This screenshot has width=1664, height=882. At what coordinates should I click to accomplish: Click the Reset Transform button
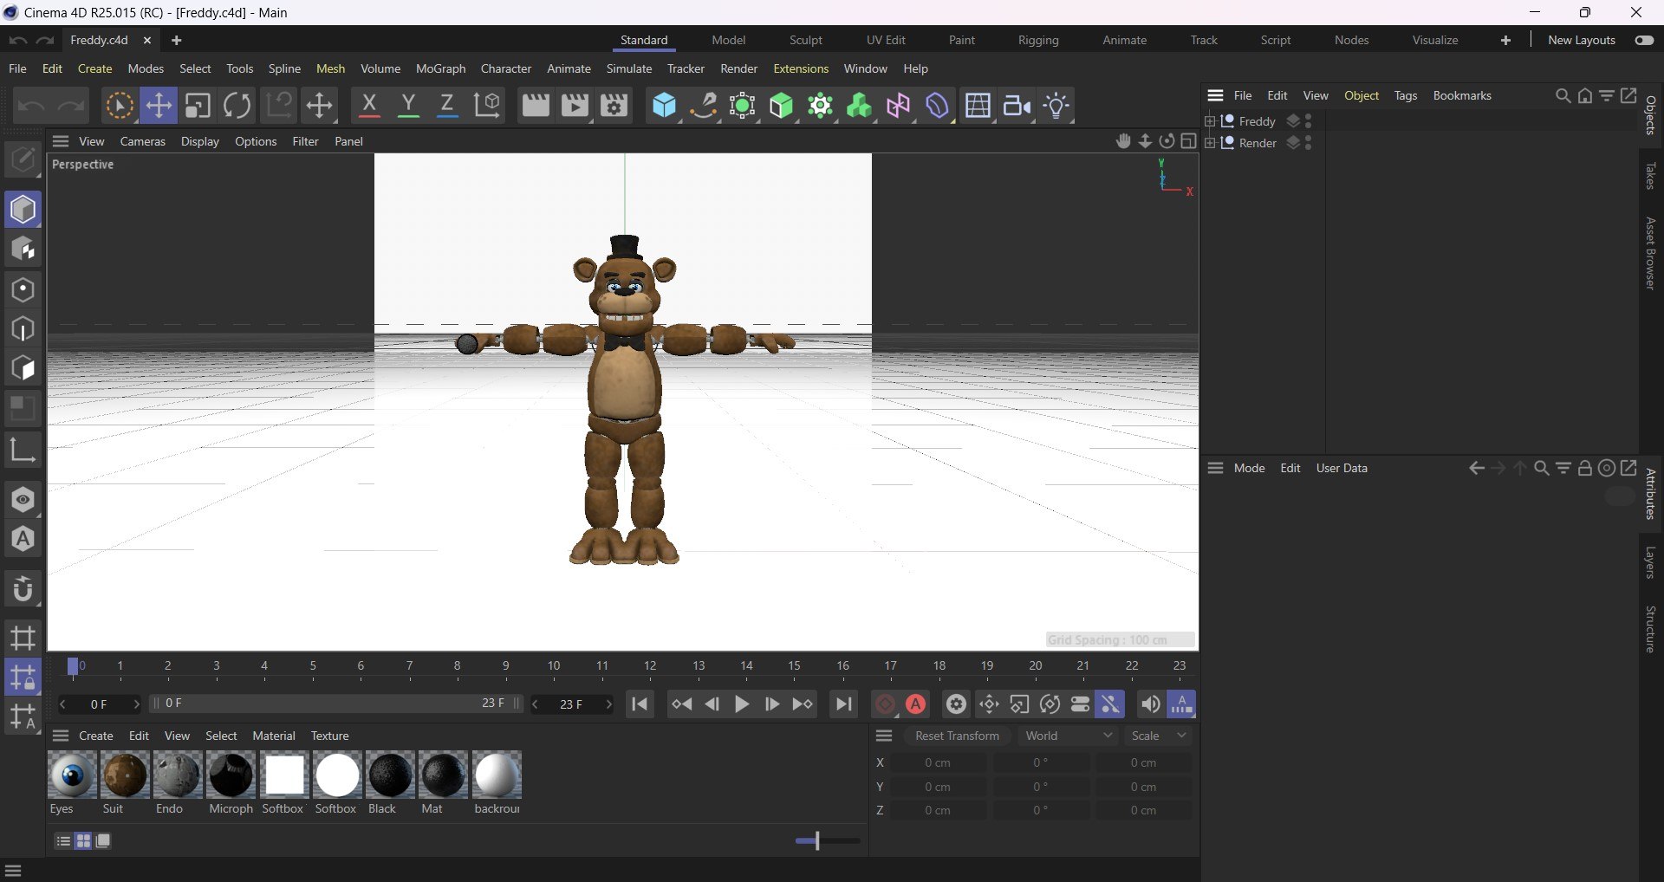957,736
